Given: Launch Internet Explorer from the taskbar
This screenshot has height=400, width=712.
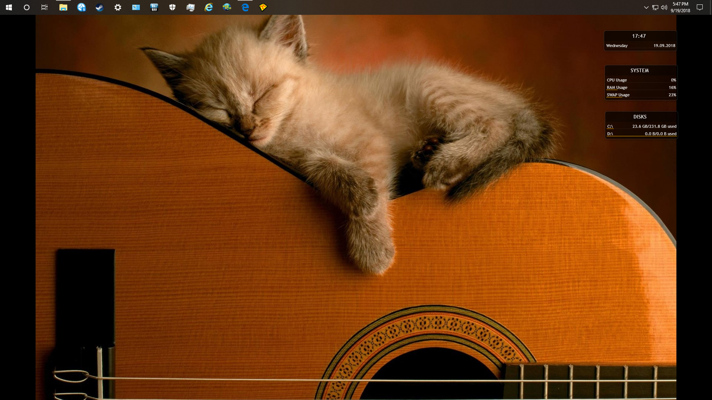Looking at the screenshot, I should [209, 7].
